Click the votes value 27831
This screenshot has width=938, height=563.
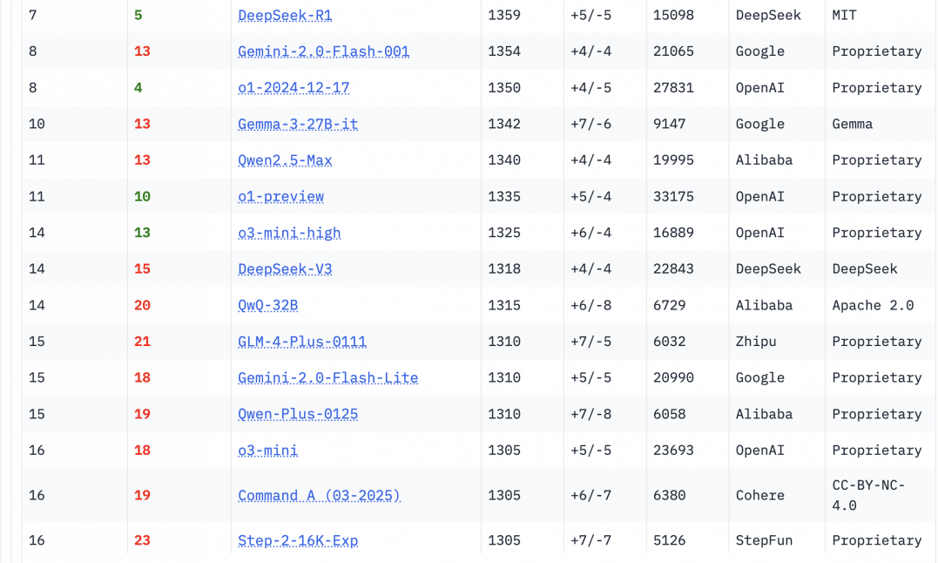point(673,88)
